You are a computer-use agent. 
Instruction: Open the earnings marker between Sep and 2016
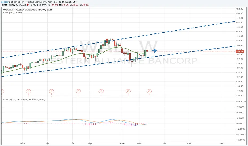pos(101,91)
